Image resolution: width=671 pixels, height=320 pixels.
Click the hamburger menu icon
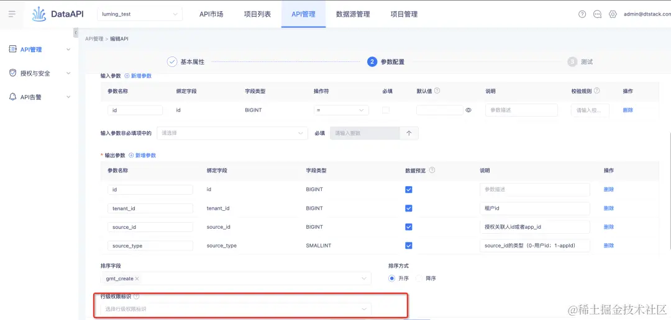pyautogui.click(x=12, y=14)
